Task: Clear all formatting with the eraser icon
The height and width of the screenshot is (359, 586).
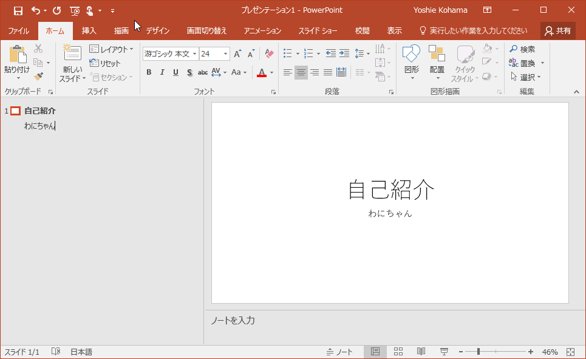Action: [x=270, y=54]
